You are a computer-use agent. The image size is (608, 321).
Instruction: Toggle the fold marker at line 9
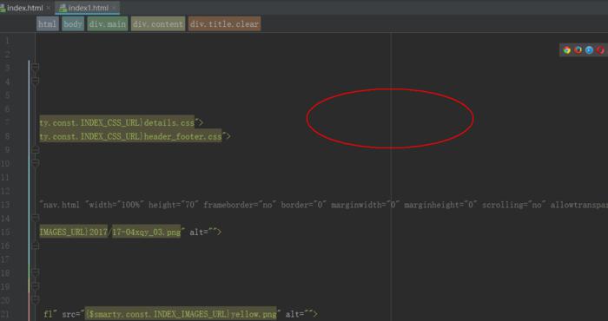tap(36, 150)
